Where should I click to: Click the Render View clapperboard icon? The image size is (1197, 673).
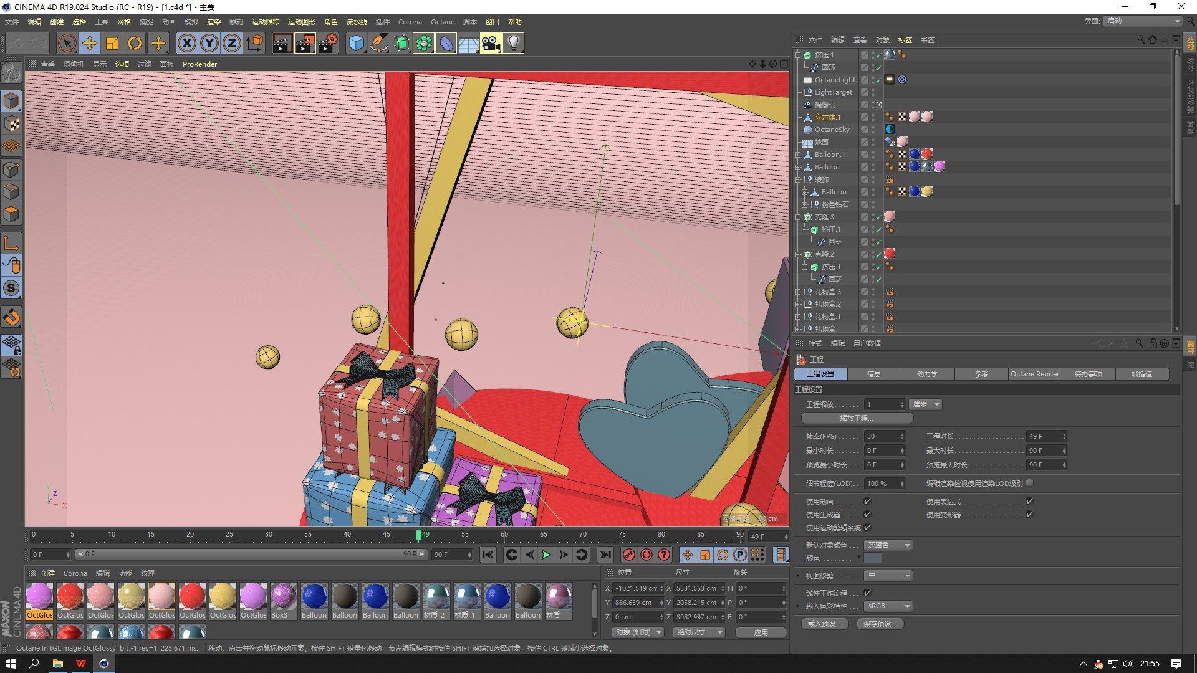click(x=282, y=43)
